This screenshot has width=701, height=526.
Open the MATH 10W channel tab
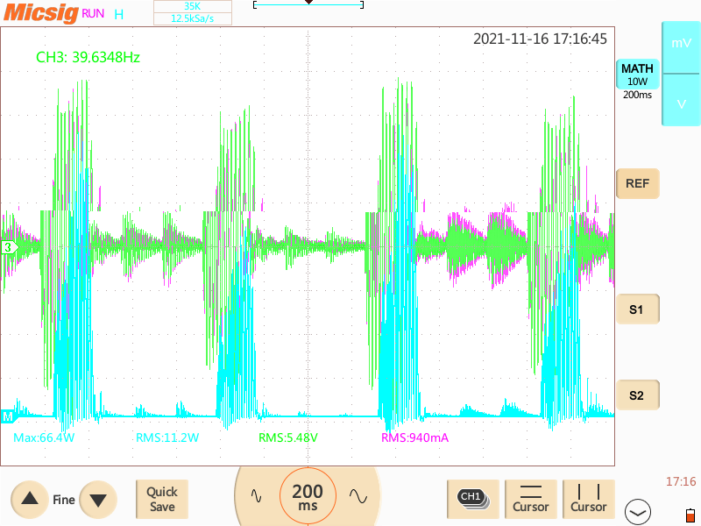coord(638,75)
